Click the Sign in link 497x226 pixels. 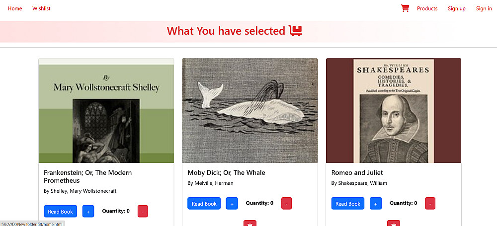click(x=484, y=8)
